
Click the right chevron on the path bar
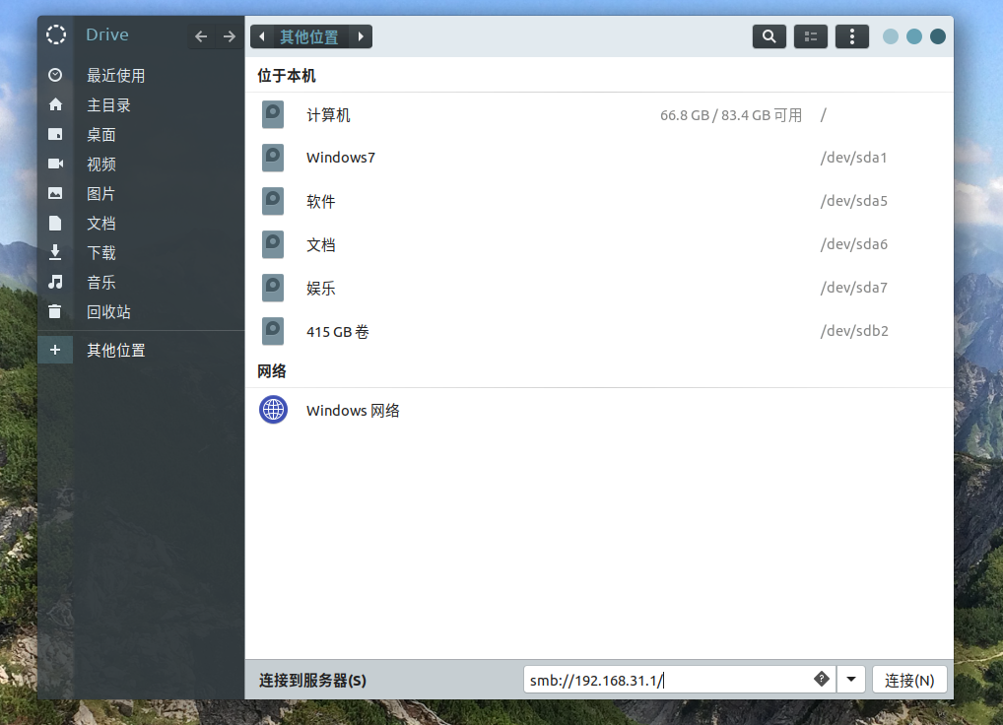(x=361, y=35)
